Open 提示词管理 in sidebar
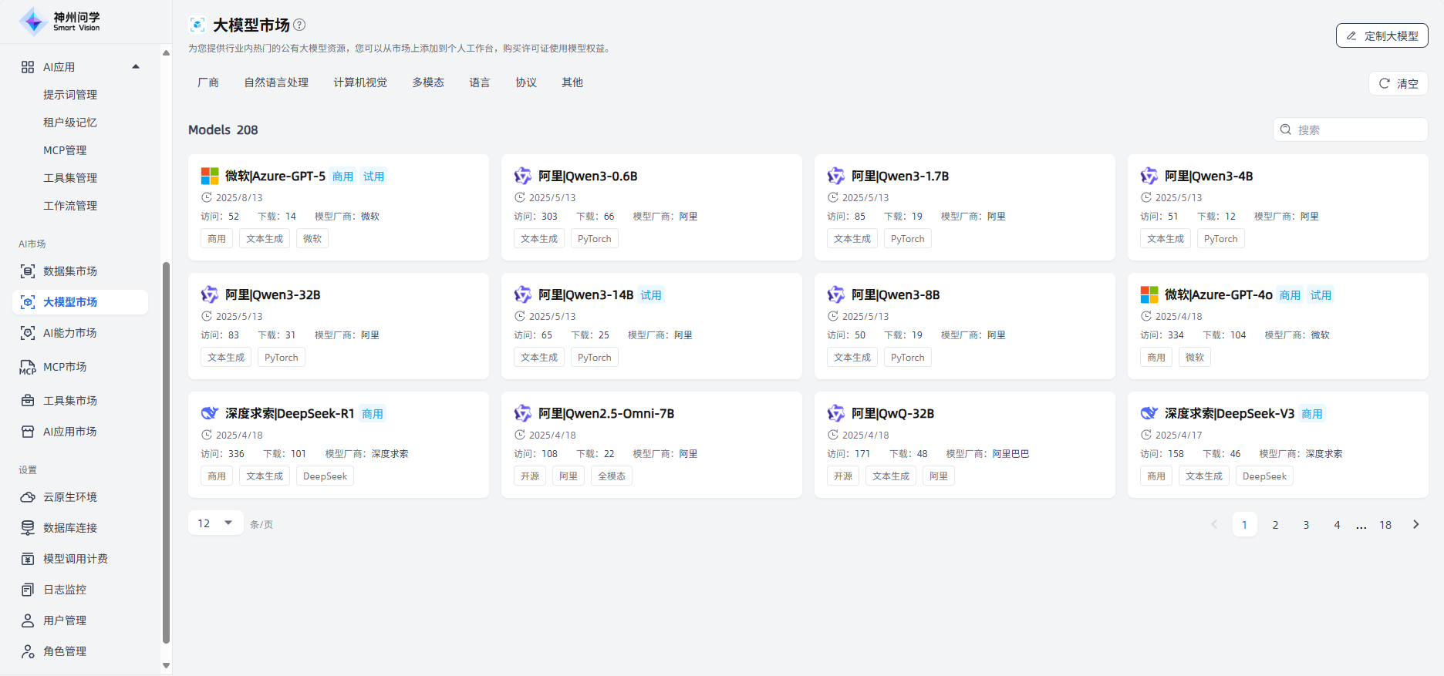This screenshot has width=1444, height=676. (70, 95)
